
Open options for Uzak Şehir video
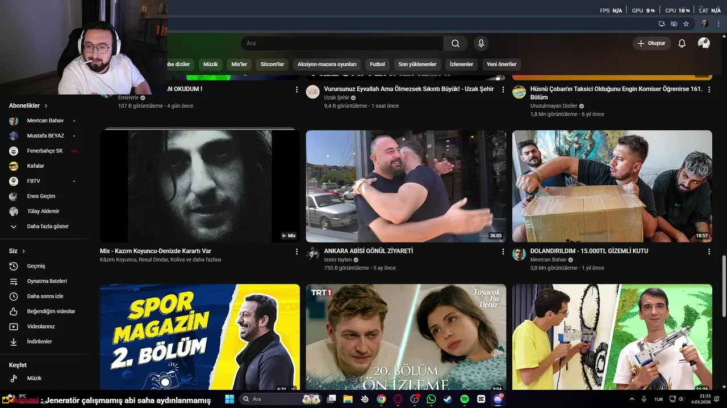click(503, 90)
